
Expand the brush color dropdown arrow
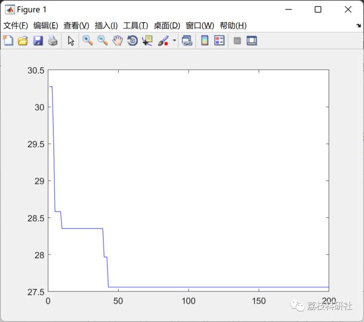pos(174,41)
